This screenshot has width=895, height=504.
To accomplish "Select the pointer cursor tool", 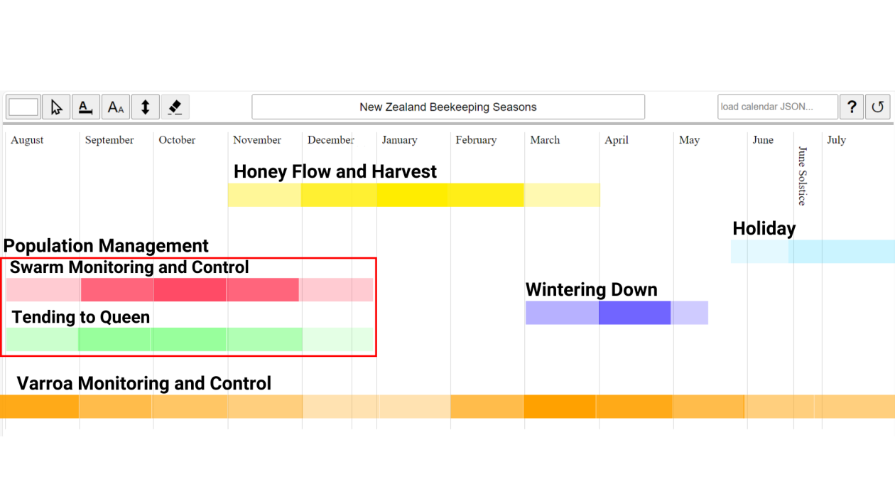I will click(x=56, y=107).
